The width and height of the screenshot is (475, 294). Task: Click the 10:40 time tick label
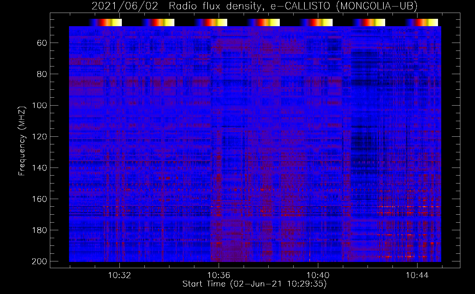click(x=318, y=275)
